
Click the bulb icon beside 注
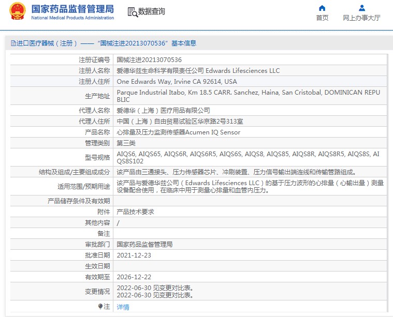pos(100,306)
